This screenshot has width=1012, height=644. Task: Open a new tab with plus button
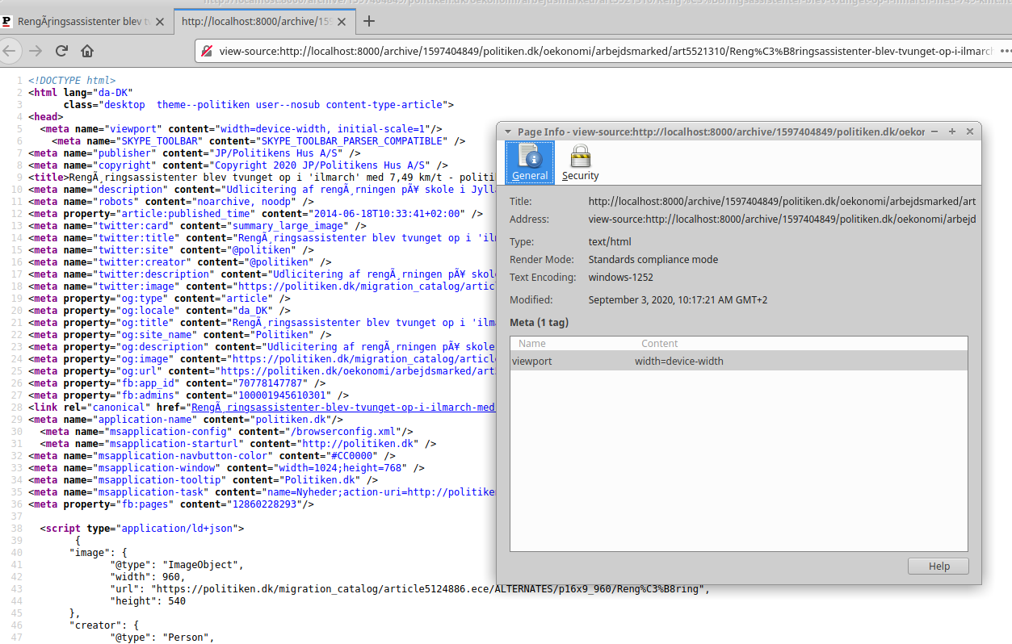point(369,22)
